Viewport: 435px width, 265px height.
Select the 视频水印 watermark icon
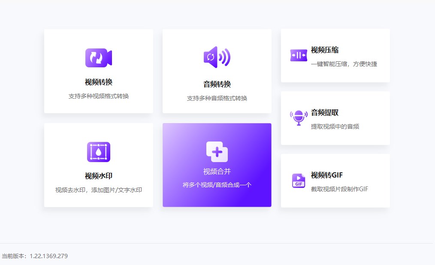coord(98,151)
